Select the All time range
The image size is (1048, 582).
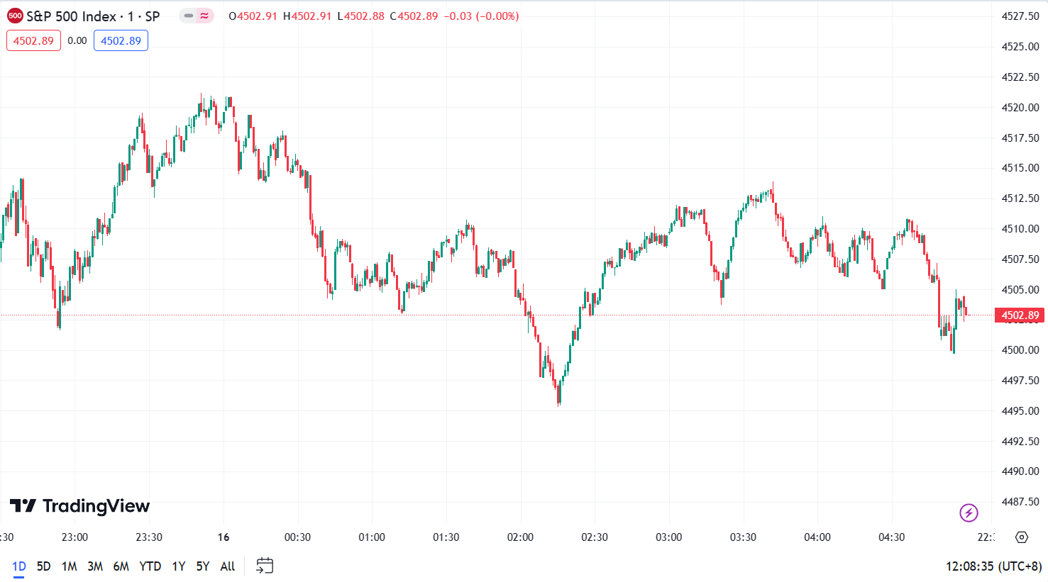(x=228, y=566)
